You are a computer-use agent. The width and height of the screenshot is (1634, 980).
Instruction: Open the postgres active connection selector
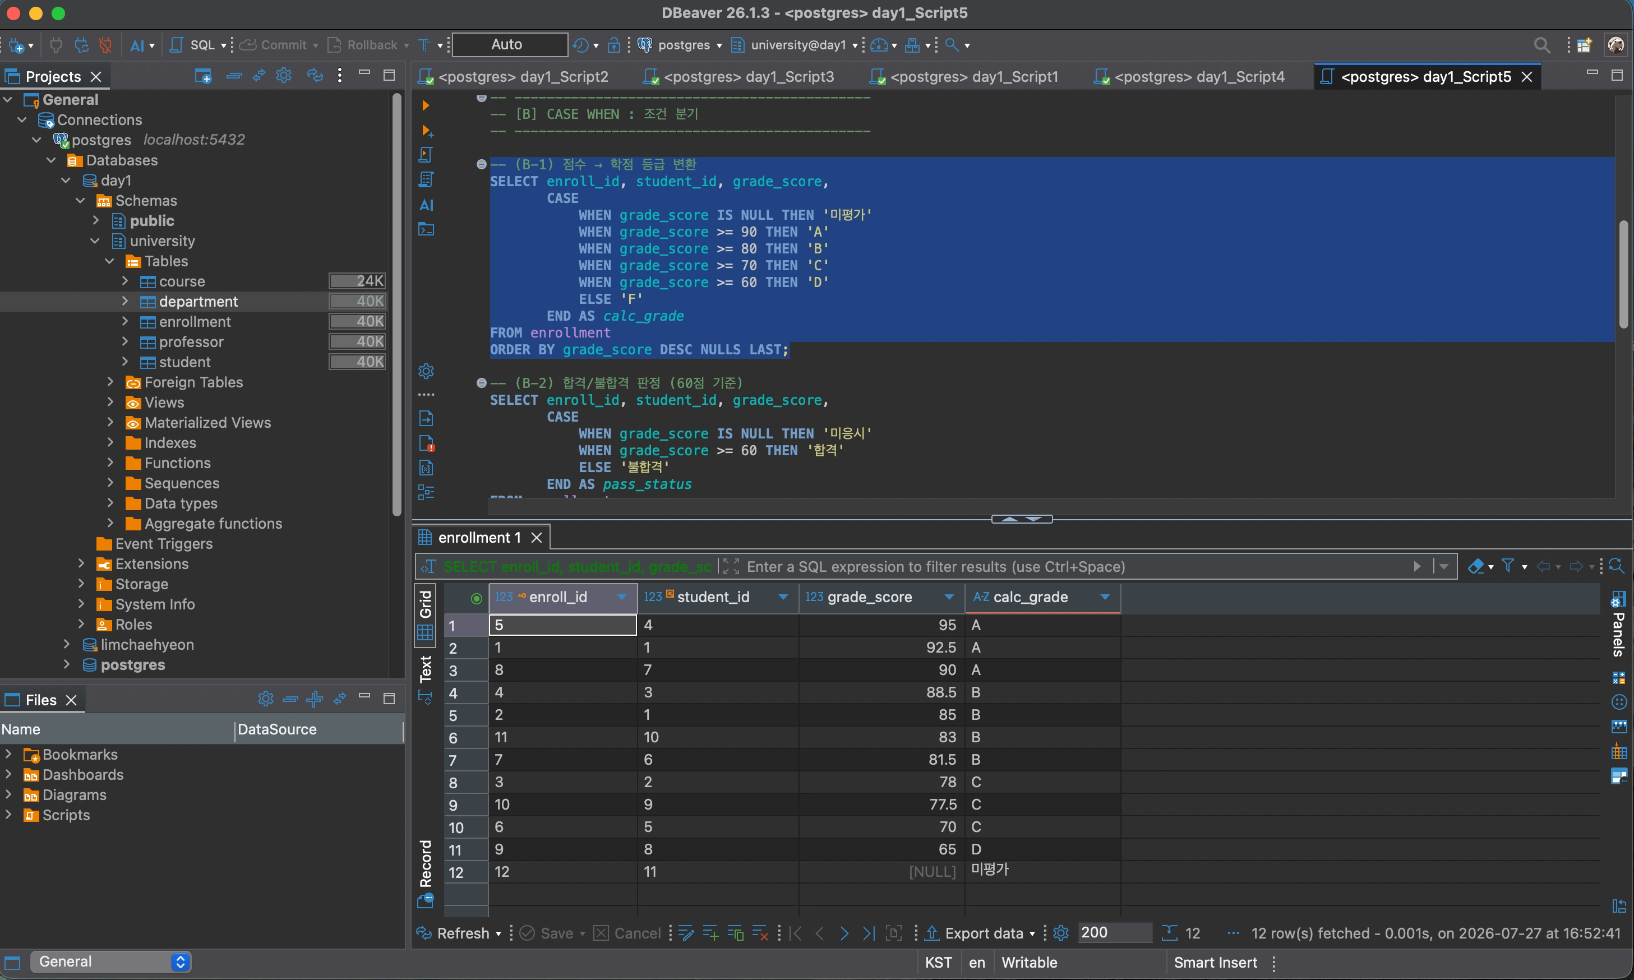click(680, 45)
